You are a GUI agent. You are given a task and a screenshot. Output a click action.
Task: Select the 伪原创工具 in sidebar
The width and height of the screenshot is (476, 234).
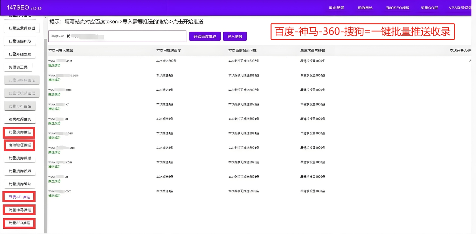tap(19, 67)
